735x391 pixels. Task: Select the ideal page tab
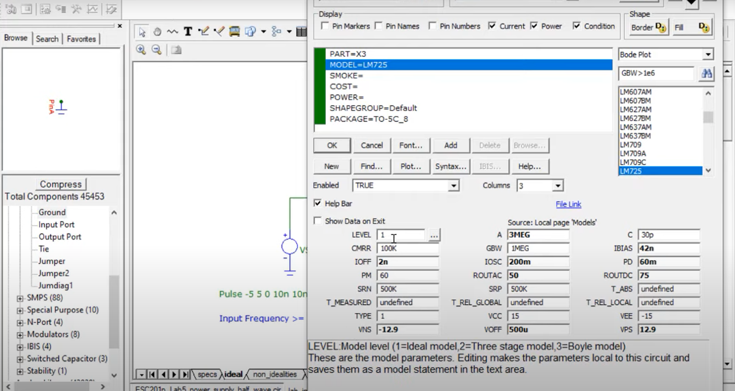[x=233, y=374]
